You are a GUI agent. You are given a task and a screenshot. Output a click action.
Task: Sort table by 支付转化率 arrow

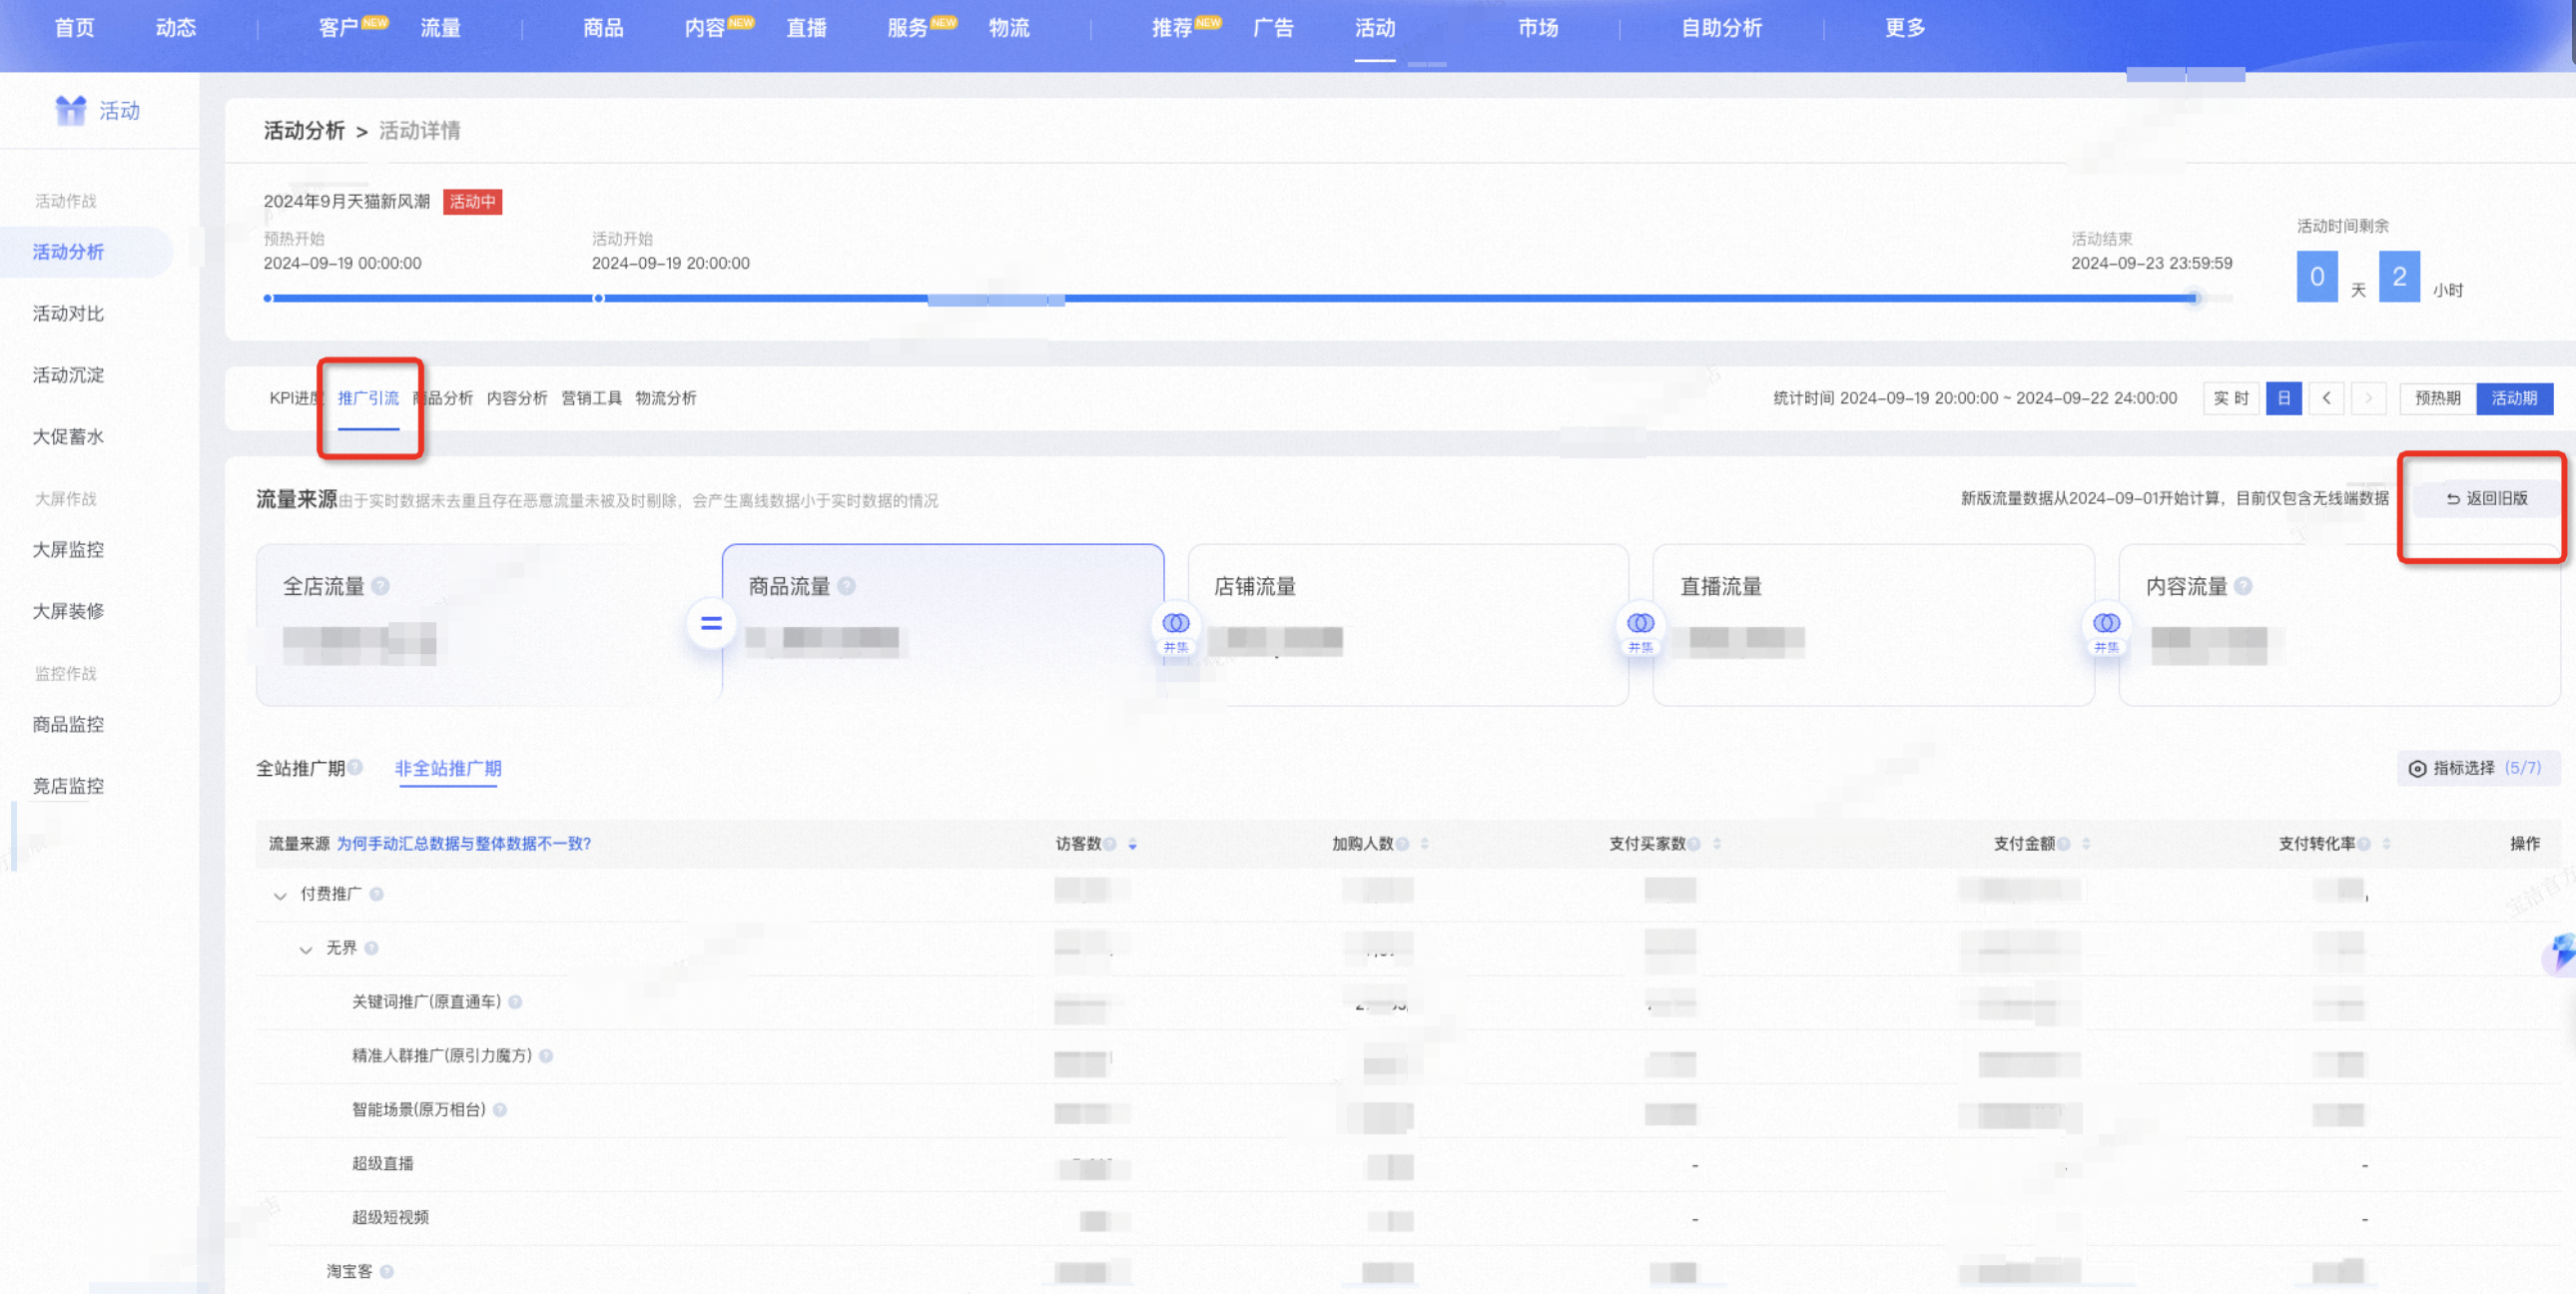click(2387, 844)
